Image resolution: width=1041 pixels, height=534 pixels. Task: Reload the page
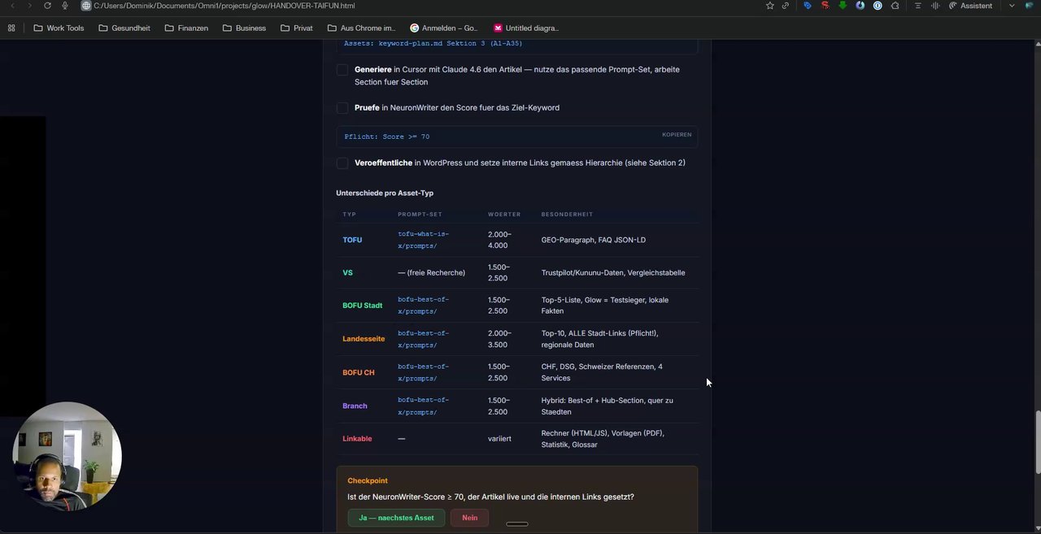click(x=47, y=6)
